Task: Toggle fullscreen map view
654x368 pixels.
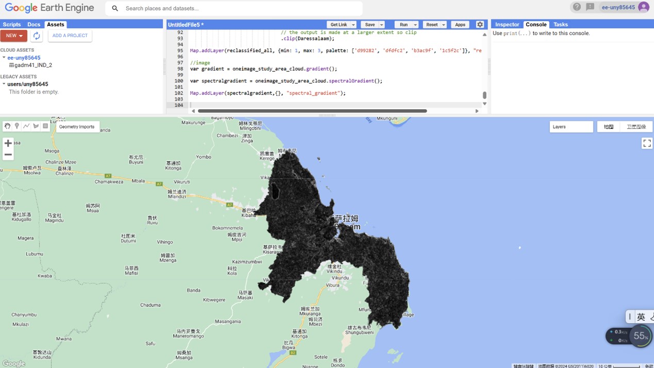Action: 647,143
